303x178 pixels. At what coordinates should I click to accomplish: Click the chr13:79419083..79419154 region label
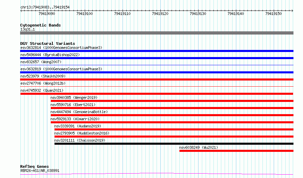(x=45, y=7)
